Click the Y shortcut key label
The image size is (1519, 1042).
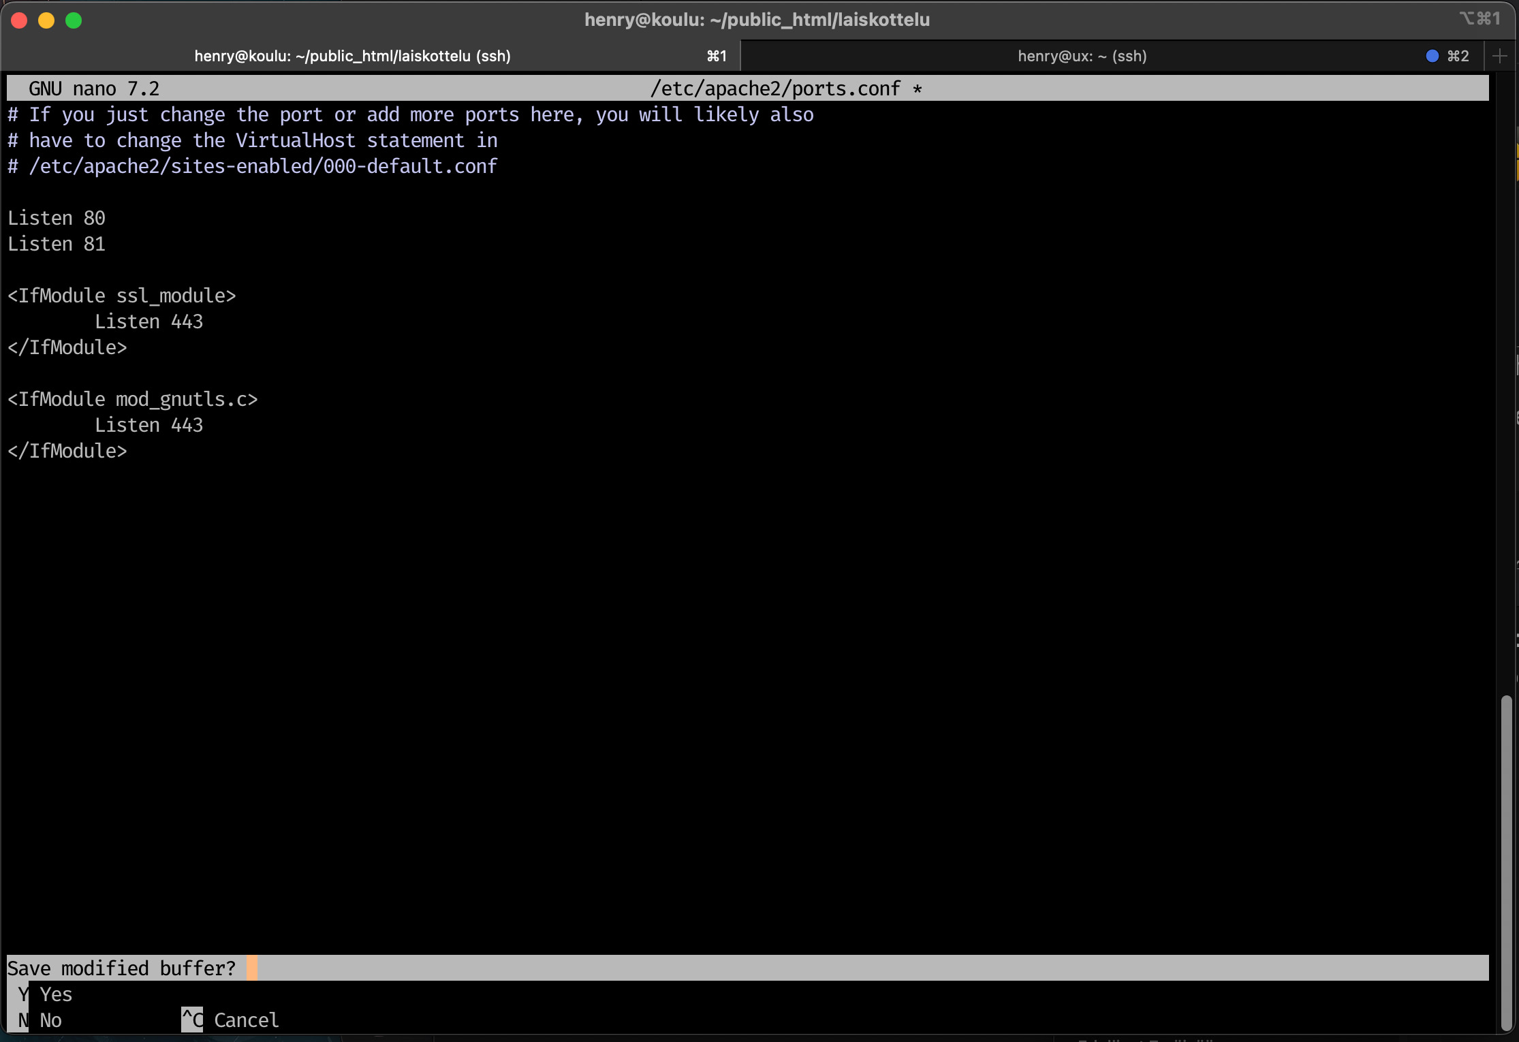point(23,994)
